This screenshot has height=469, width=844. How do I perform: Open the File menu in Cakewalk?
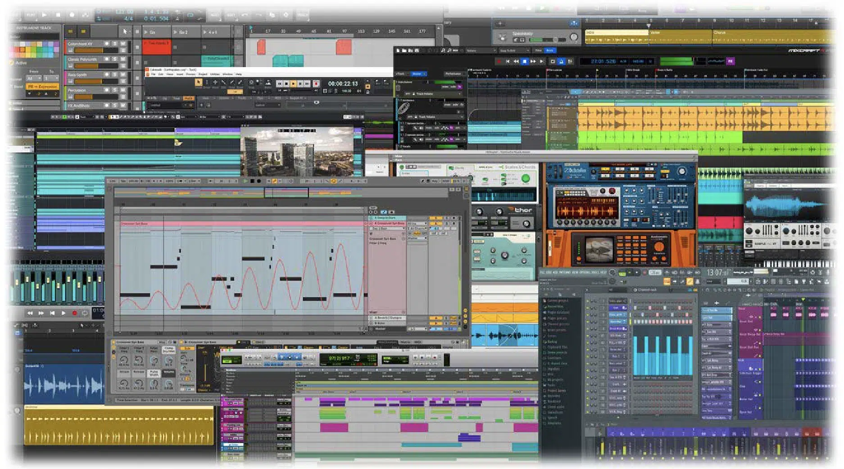click(x=154, y=74)
